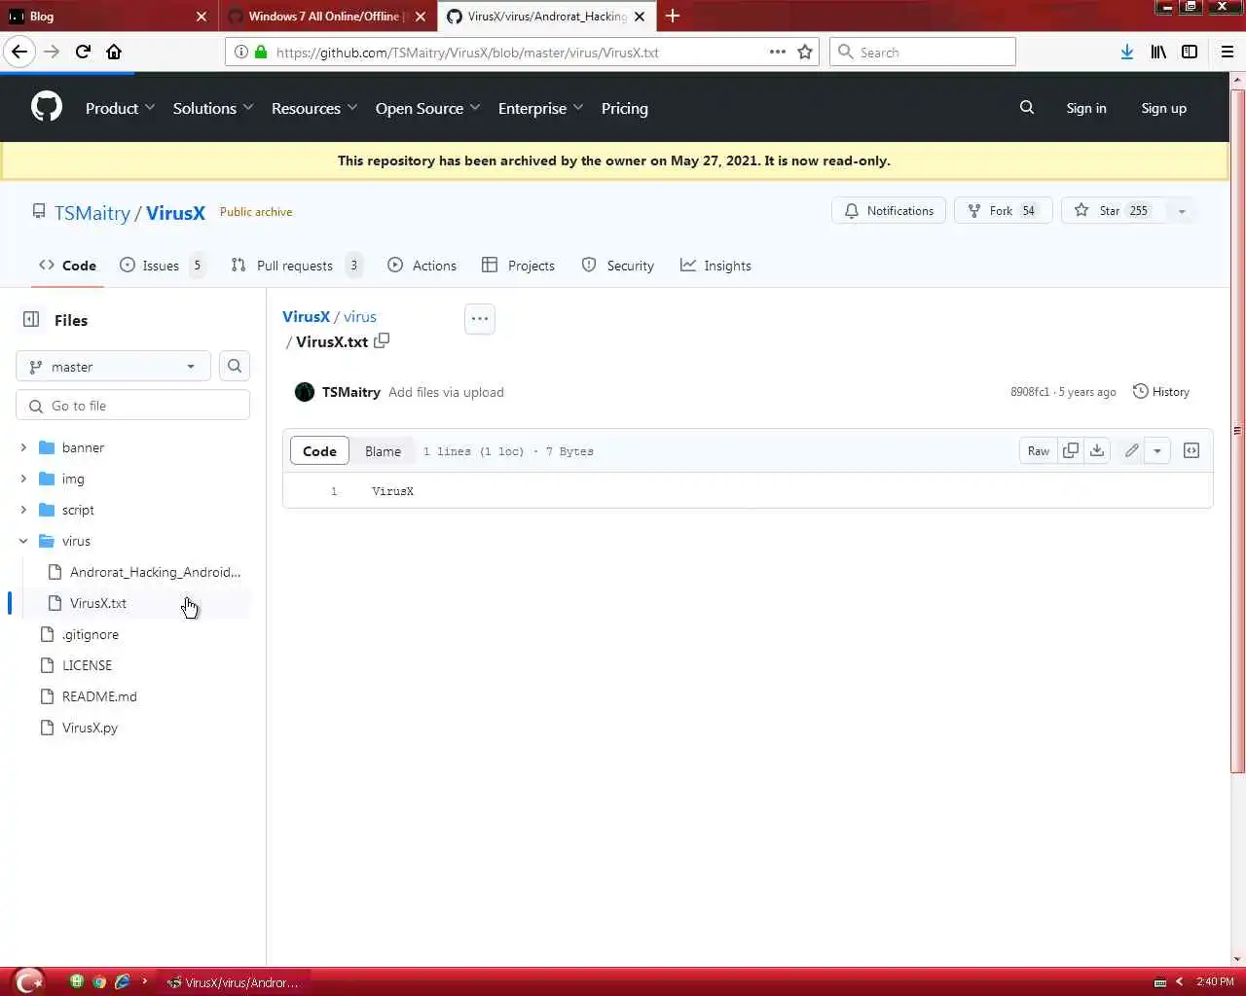Open page actions three-dot menu in URL bar

(778, 52)
